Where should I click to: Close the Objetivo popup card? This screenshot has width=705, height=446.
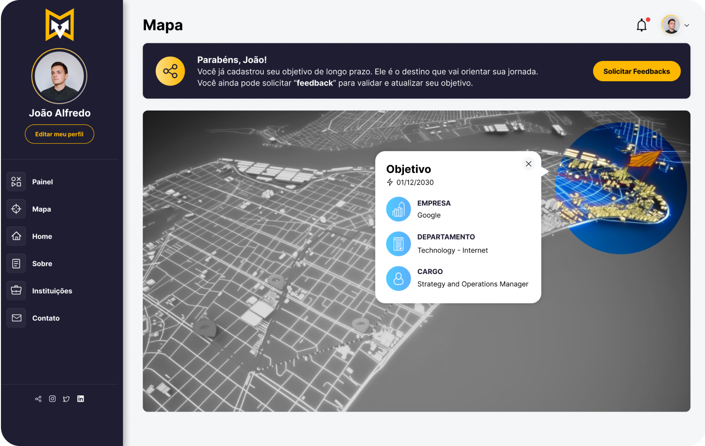528,164
